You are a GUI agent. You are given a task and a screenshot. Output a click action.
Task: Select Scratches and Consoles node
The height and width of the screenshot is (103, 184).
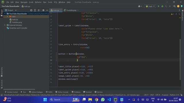18,28
